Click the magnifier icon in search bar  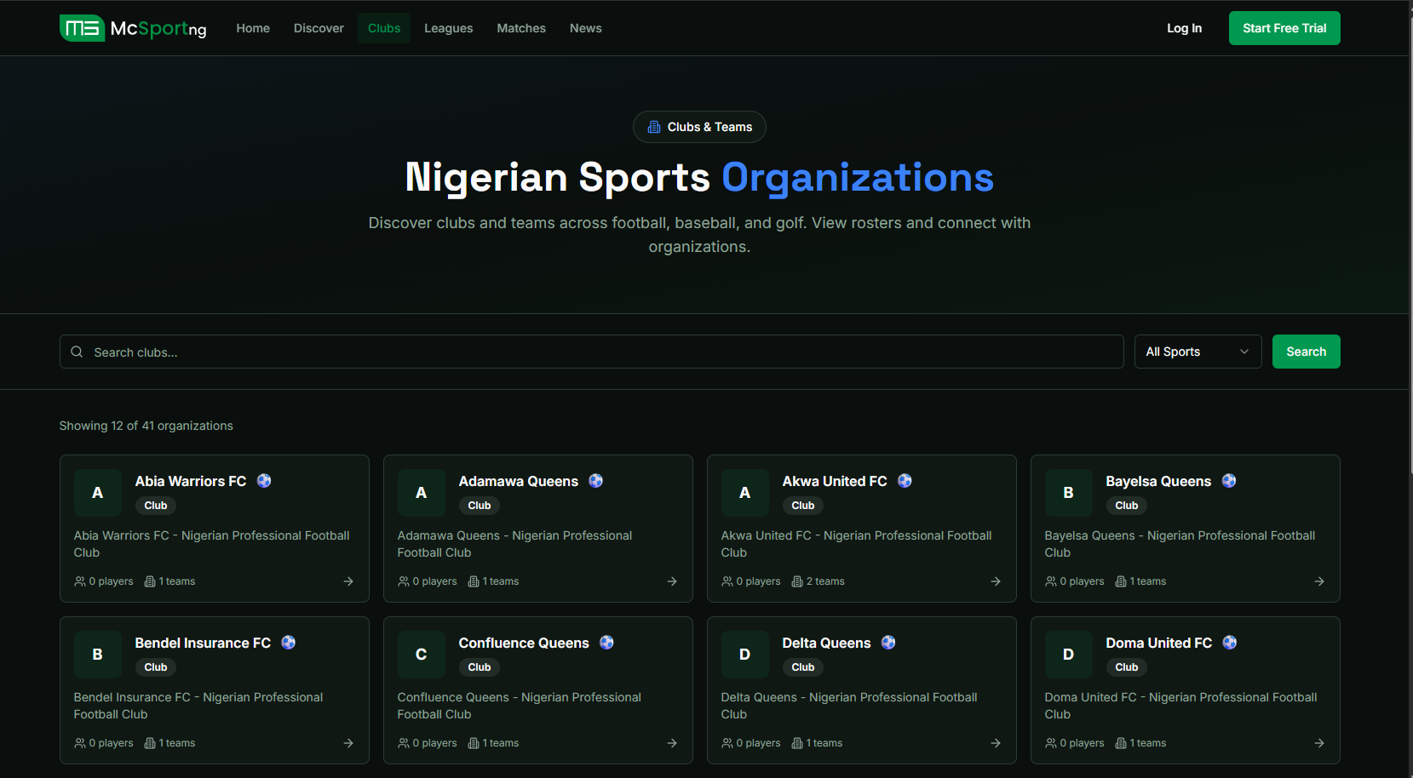[x=77, y=352]
